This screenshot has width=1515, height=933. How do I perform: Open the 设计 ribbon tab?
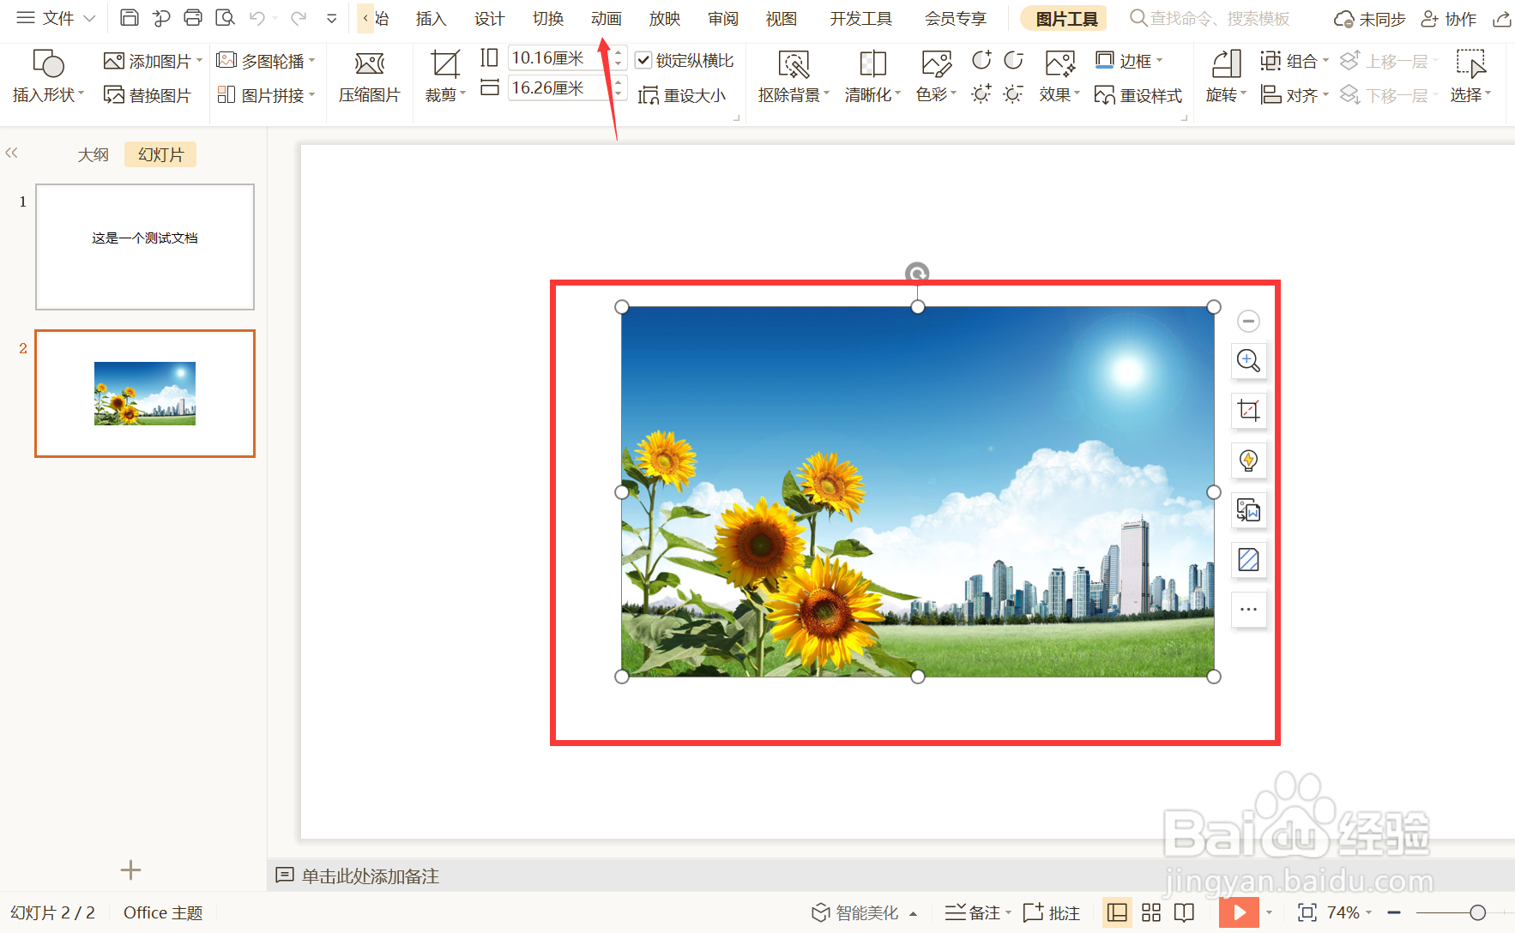pyautogui.click(x=489, y=18)
